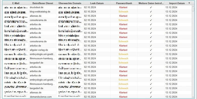Click the checkmark in the druckdeal.de row
The width and height of the screenshot is (197, 99).
click(x=151, y=7)
